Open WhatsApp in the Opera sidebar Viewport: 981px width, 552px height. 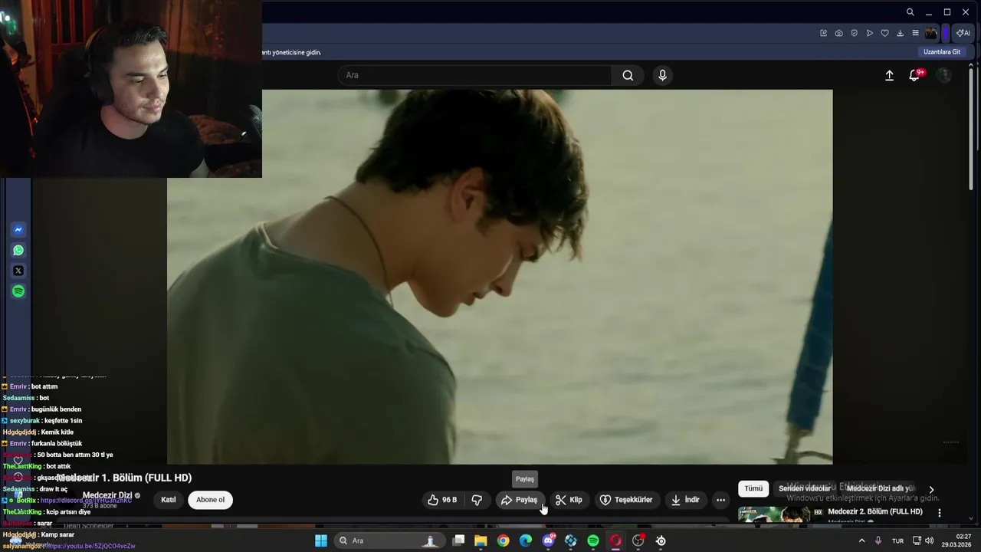point(18,250)
